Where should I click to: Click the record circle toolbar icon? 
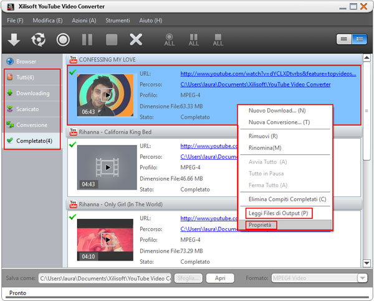tap(63, 40)
